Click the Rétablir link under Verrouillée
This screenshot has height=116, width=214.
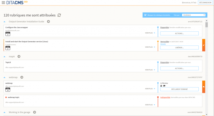tap(163, 44)
